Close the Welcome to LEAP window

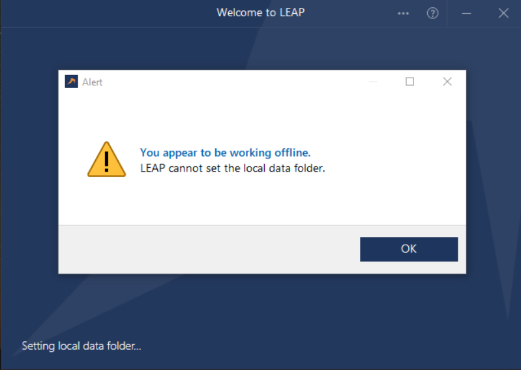[x=503, y=13]
